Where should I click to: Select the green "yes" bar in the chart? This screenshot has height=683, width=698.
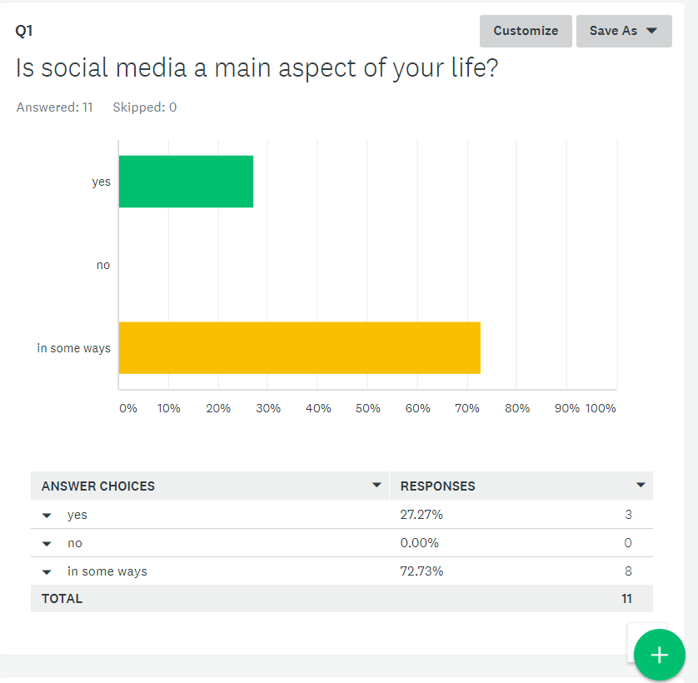pyautogui.click(x=186, y=182)
